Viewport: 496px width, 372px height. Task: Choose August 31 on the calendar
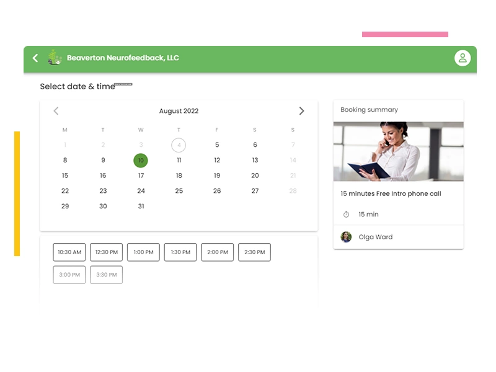pos(141,206)
